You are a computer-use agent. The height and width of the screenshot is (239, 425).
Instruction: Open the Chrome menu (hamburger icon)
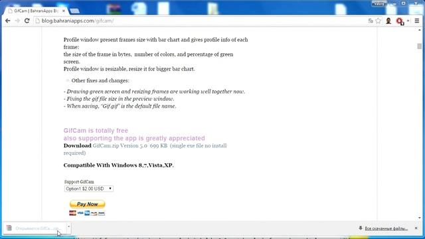coord(417,21)
